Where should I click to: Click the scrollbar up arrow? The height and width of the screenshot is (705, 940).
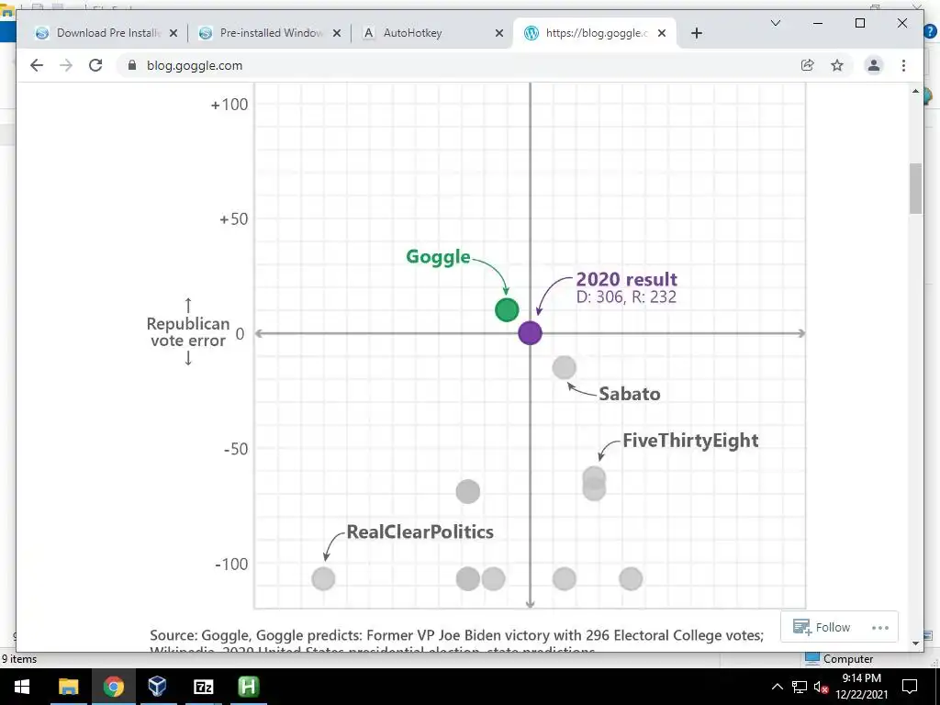(x=915, y=91)
